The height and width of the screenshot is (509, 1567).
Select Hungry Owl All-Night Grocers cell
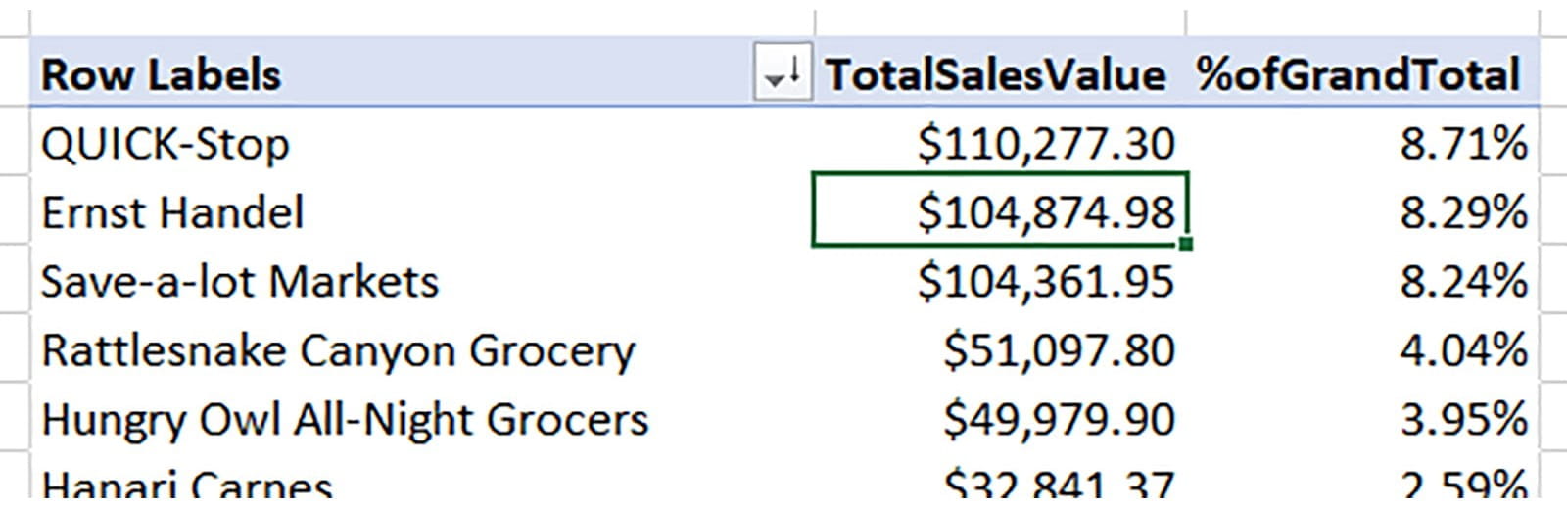click(345, 420)
